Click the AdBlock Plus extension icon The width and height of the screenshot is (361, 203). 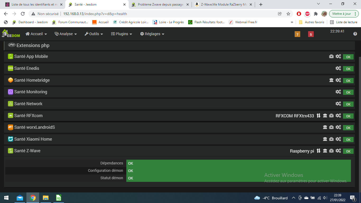(x=307, y=14)
